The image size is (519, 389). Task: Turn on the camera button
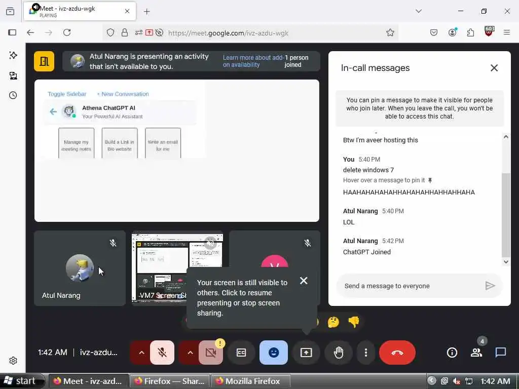click(211, 353)
